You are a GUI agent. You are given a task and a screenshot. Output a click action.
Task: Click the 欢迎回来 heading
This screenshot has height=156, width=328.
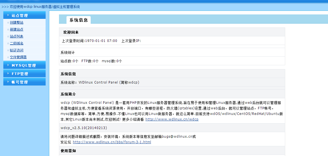click(x=71, y=32)
